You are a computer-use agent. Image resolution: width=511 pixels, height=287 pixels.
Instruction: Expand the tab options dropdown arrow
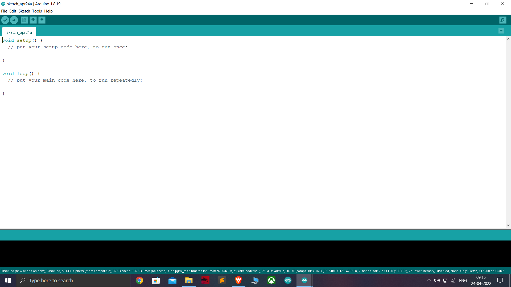click(501, 31)
